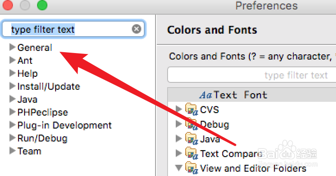The width and height of the screenshot is (336, 176).
Task: Select Install/Update in the preferences tree
Action: tap(48, 86)
